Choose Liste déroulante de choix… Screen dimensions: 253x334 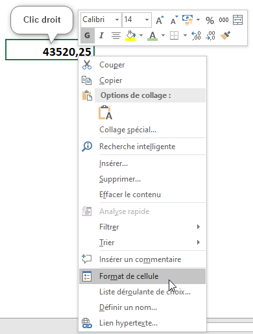click(142, 292)
